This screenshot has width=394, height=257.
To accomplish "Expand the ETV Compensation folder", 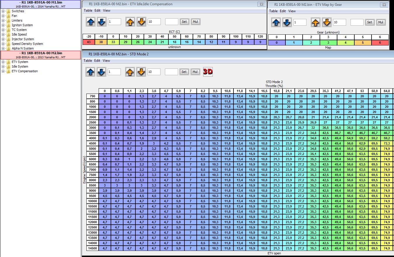I will [x=3, y=71].
